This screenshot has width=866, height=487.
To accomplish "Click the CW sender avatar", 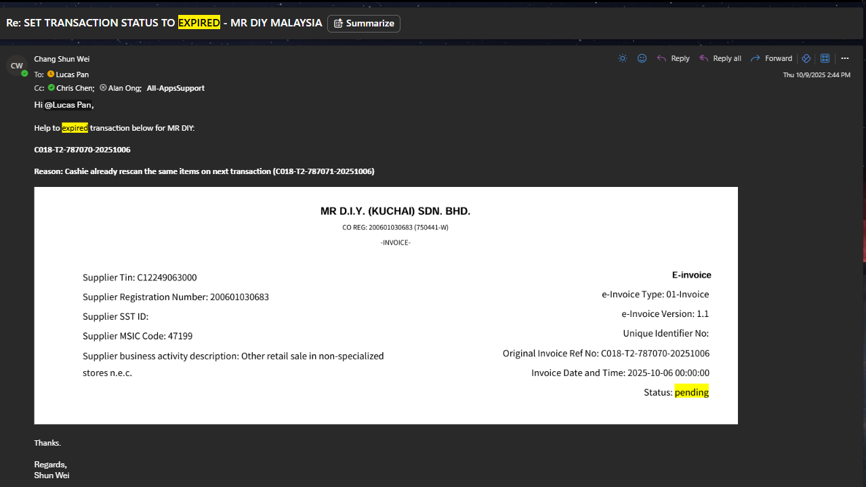I will (x=17, y=66).
